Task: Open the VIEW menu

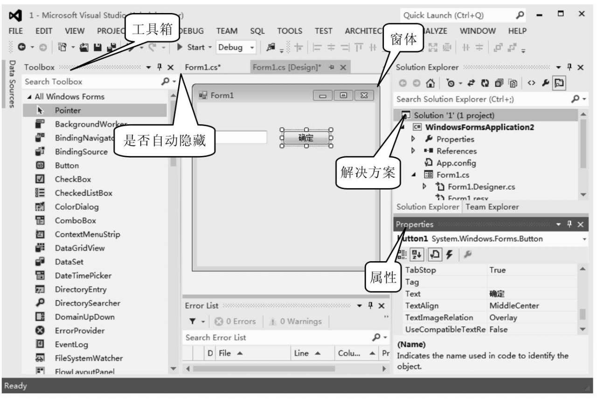Action: click(x=75, y=31)
